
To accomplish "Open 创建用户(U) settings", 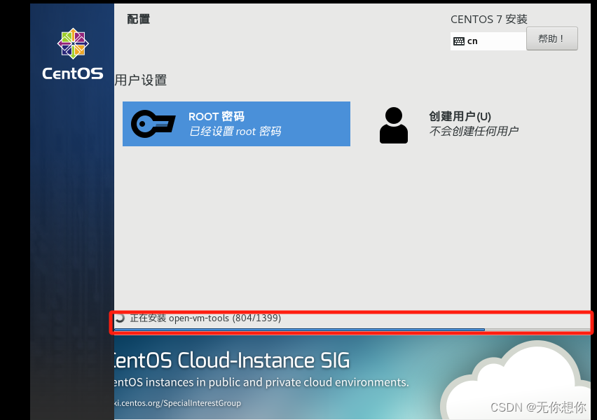I will 449,124.
